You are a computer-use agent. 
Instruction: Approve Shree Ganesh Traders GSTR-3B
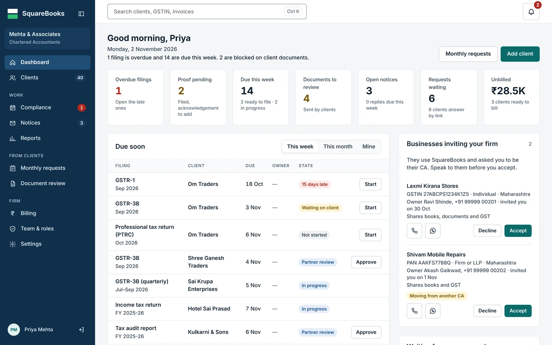click(366, 262)
